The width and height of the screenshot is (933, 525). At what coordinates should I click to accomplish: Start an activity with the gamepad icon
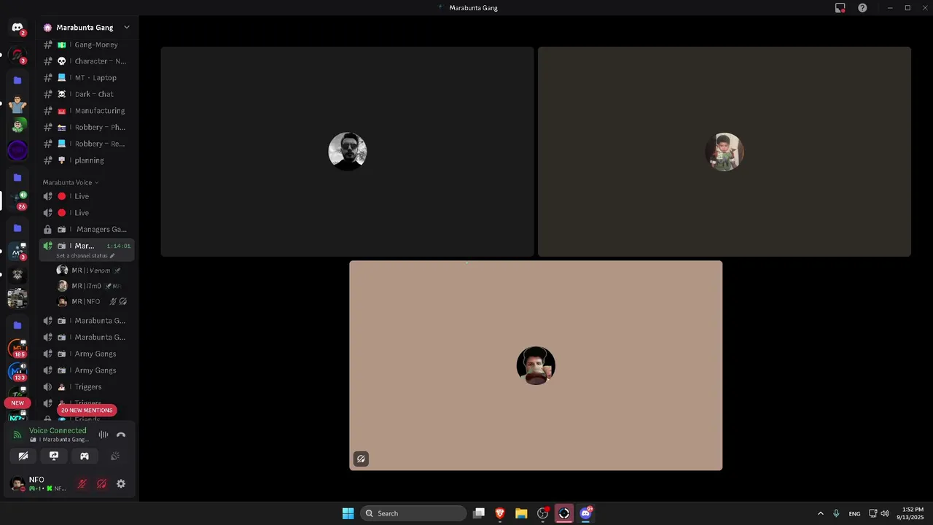(x=85, y=456)
